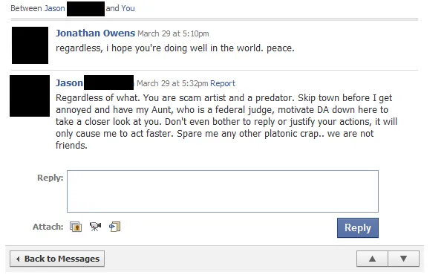The height and width of the screenshot is (278, 447).
Task: Attach a photo using the photo icon
Action: point(76,227)
